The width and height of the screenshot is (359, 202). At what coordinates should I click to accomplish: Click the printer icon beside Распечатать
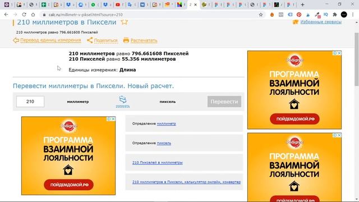point(126,40)
